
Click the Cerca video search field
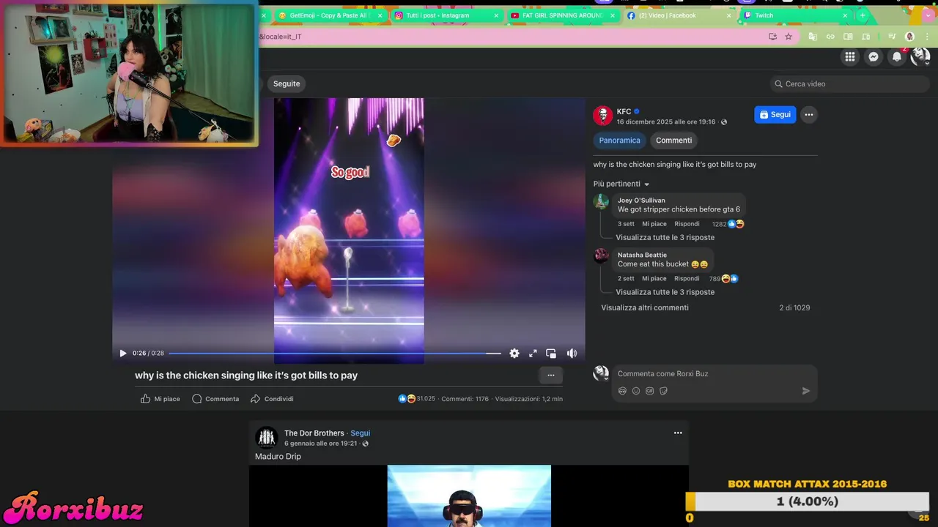pos(850,83)
